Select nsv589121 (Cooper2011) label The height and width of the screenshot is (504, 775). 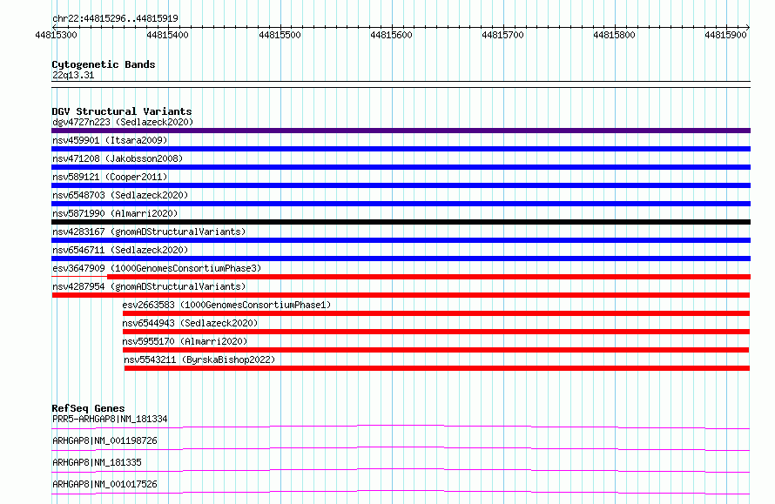[110, 177]
